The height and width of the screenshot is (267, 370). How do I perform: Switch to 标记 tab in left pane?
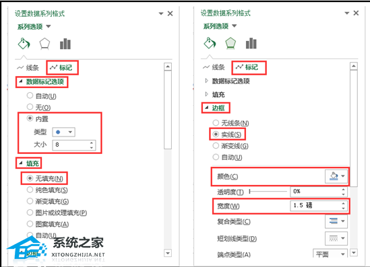tap(61, 68)
